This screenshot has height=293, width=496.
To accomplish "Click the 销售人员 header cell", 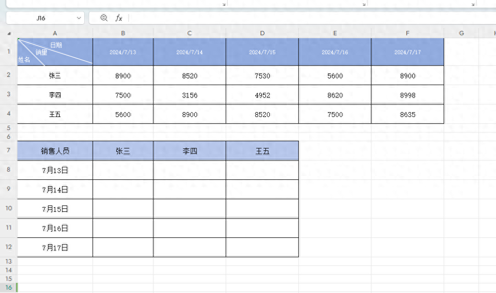I will (55, 150).
